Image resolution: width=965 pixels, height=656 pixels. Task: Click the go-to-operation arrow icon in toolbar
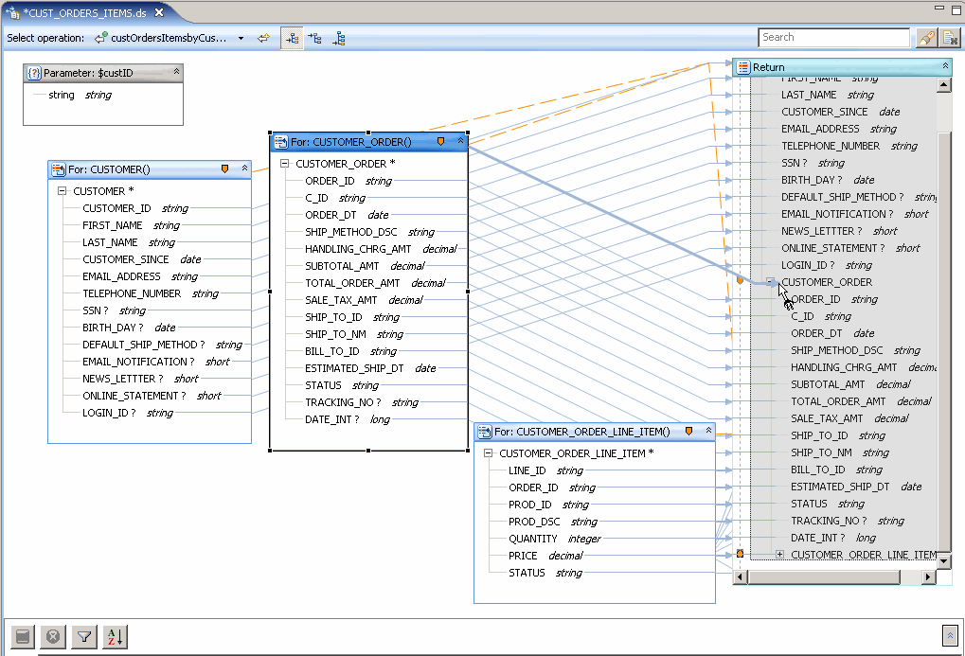(x=263, y=38)
